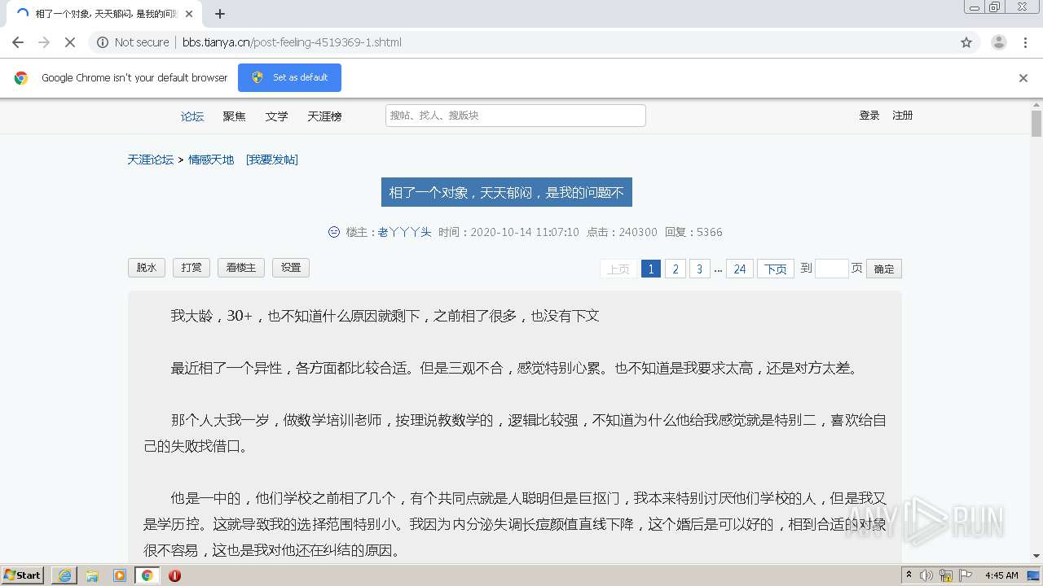Go to page 2
1043x586 pixels.
click(675, 269)
